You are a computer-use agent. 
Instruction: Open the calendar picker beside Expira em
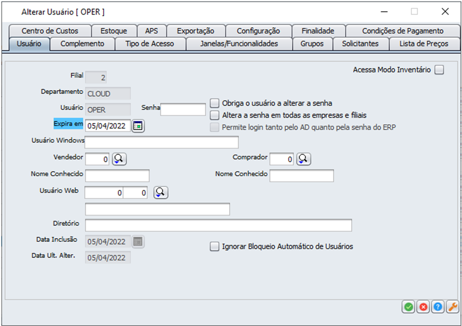point(138,126)
